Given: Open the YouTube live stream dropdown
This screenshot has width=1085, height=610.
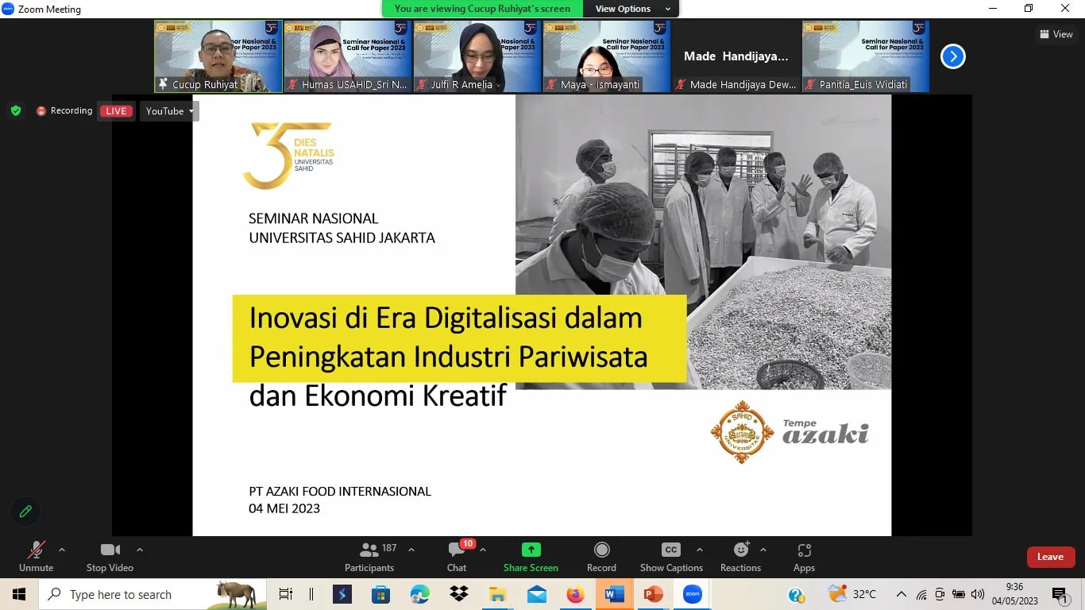Looking at the screenshot, I should [169, 111].
